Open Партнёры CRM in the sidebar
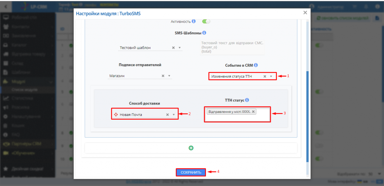Image resolution: width=384 pixels, height=186 pixels. [27, 144]
